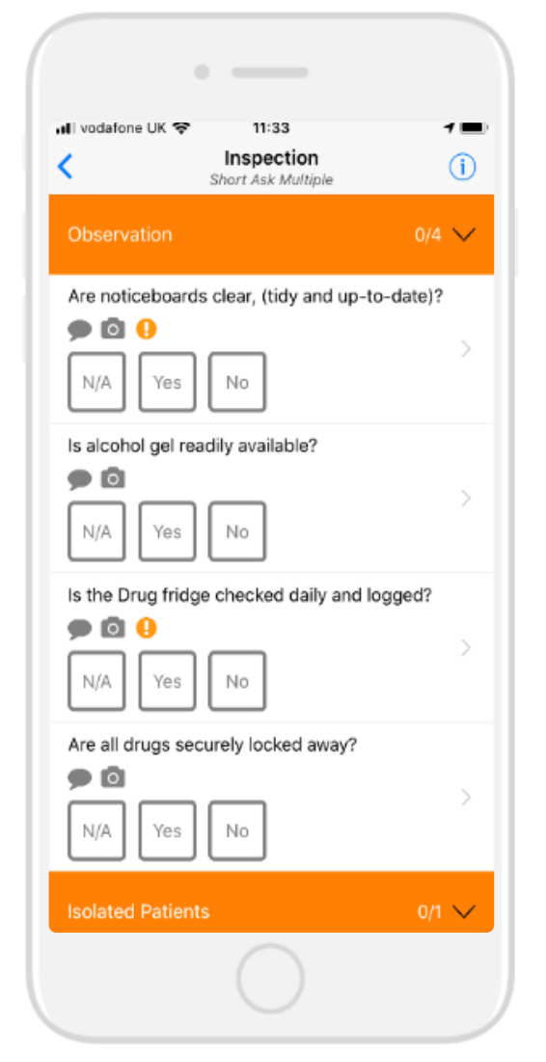
Task: Select No for alcohol gel question
Action: (x=237, y=531)
